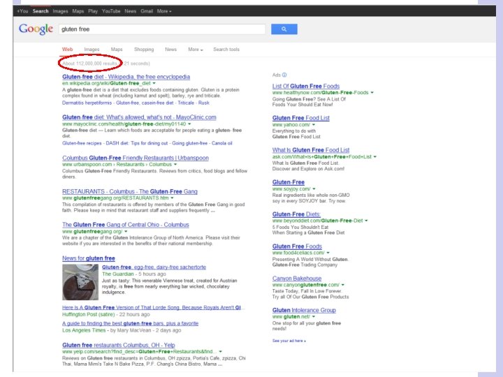Expand the More menu in black bar
The width and height of the screenshot is (503, 377).
164,11
